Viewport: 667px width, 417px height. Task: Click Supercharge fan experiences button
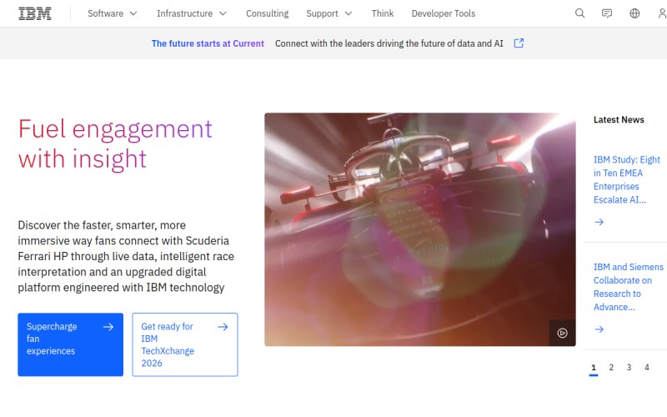click(71, 344)
